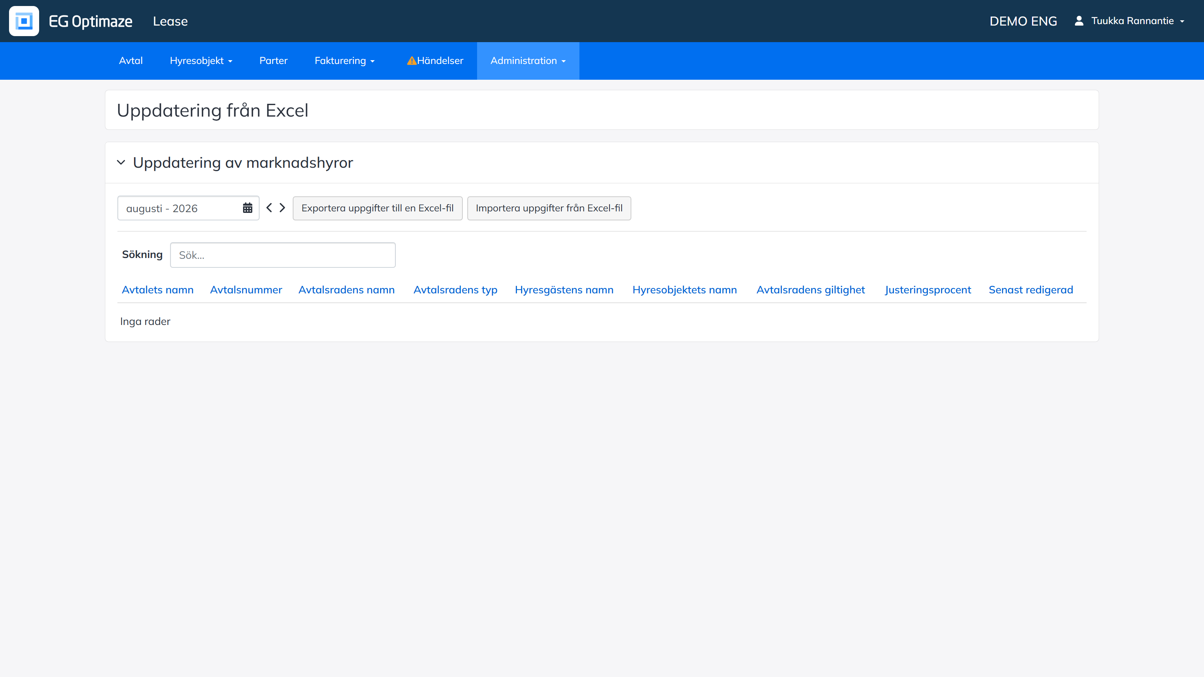1204x677 pixels.
Task: Sort by Senast redigerad column
Action: click(1031, 290)
